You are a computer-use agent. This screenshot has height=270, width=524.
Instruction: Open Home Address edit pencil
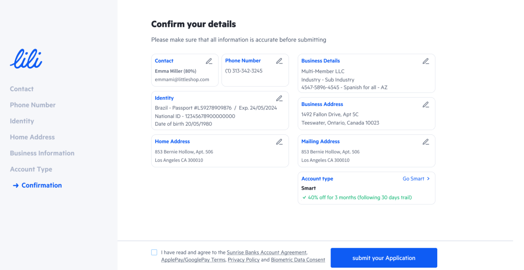(279, 142)
